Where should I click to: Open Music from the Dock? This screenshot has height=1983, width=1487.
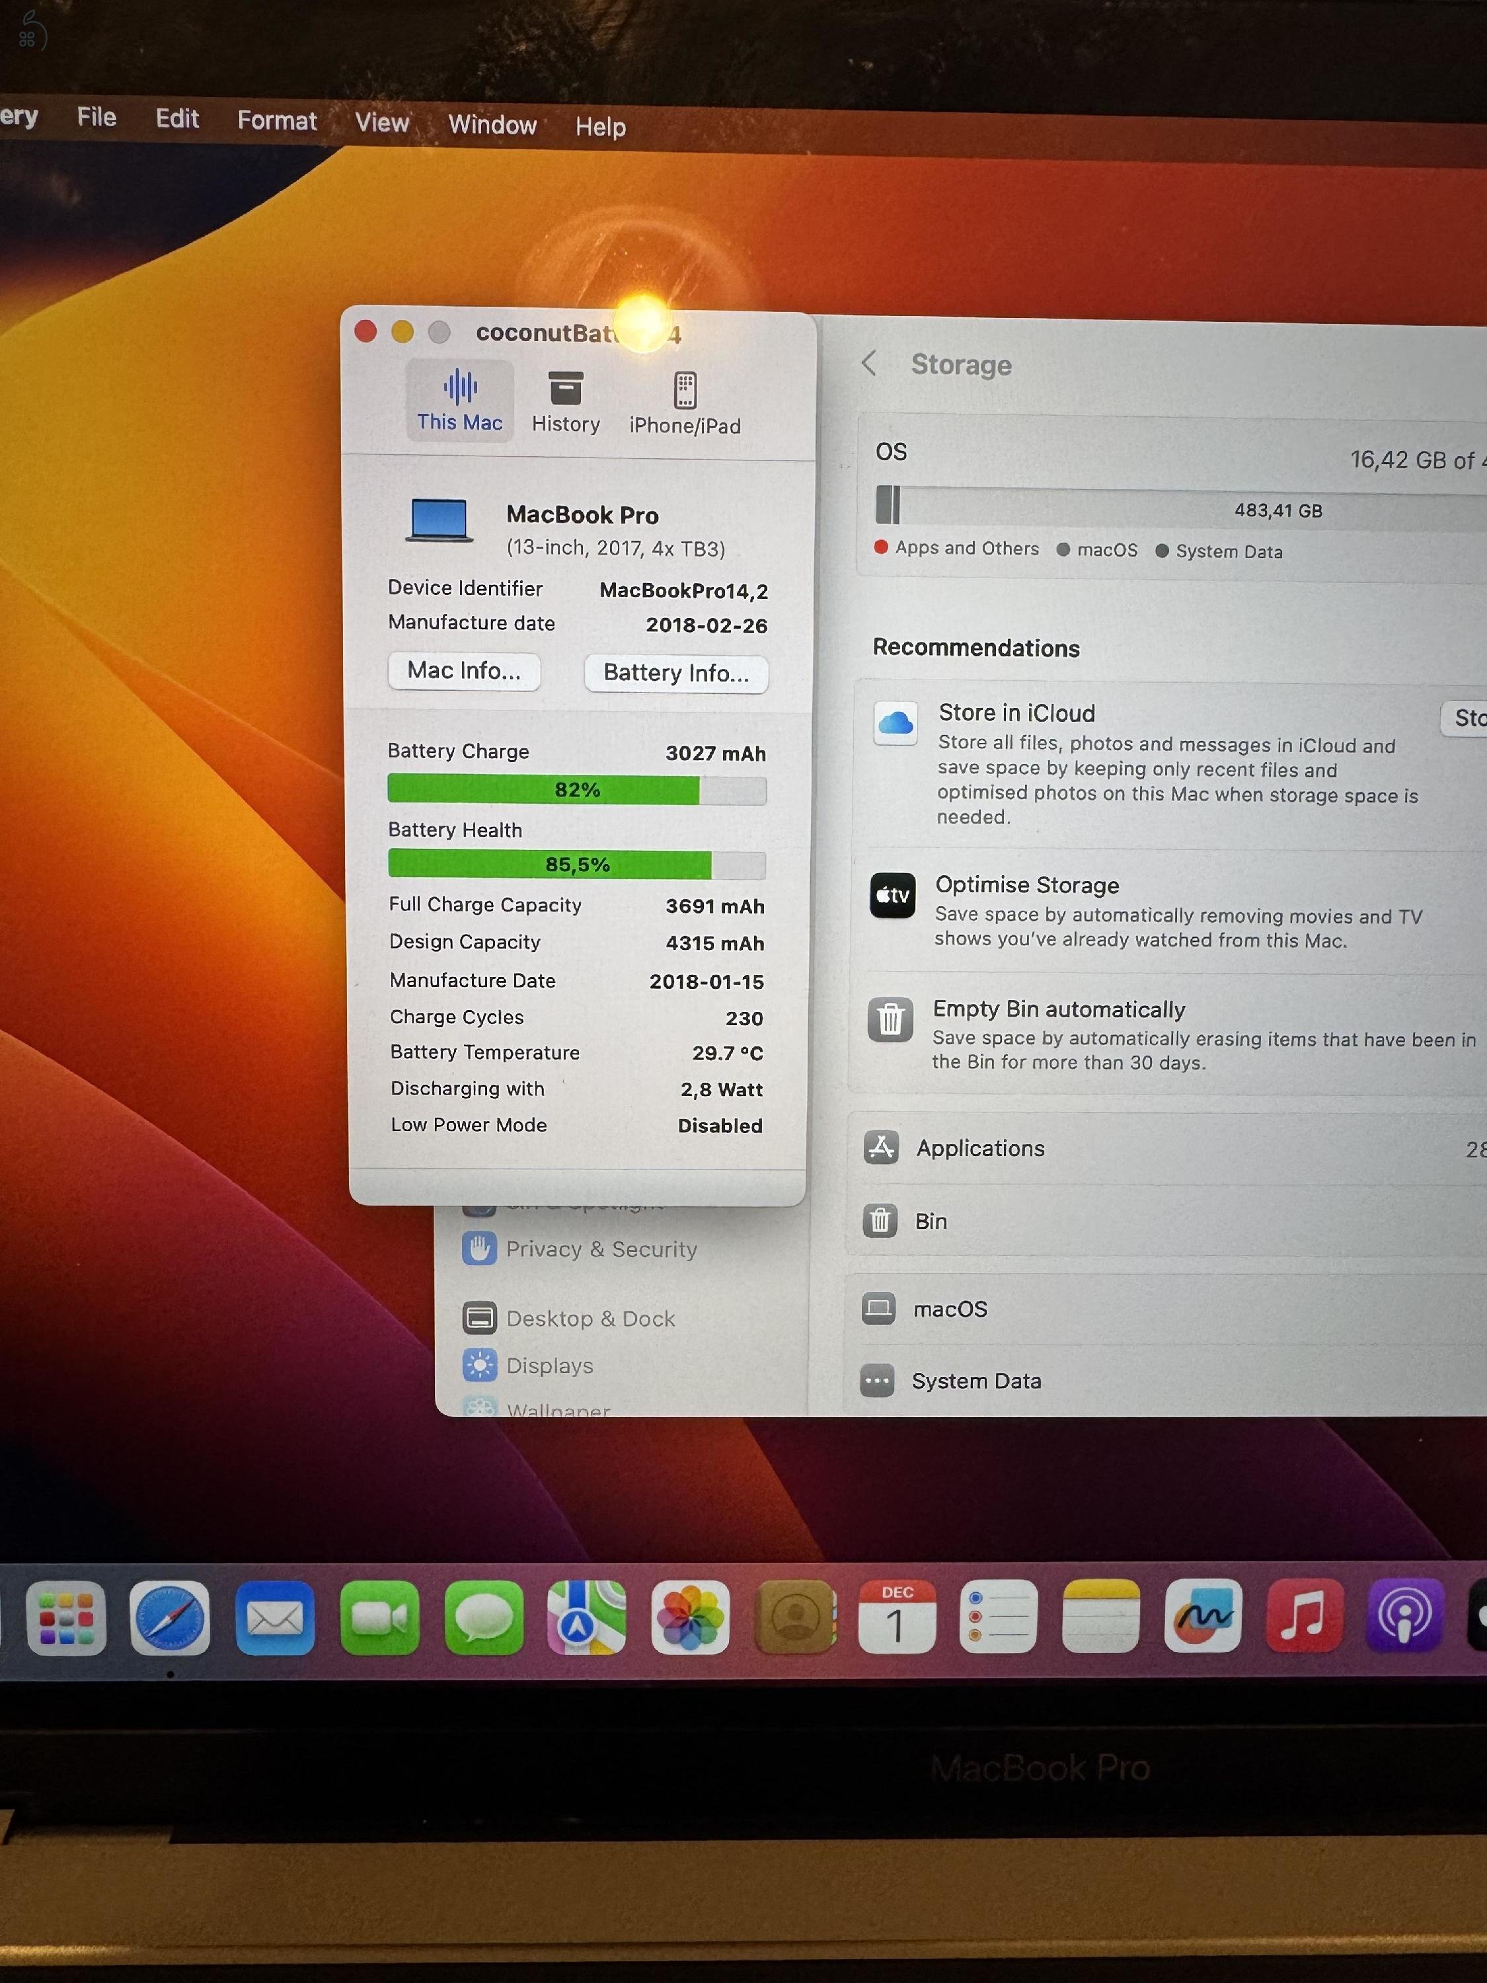[1304, 1615]
